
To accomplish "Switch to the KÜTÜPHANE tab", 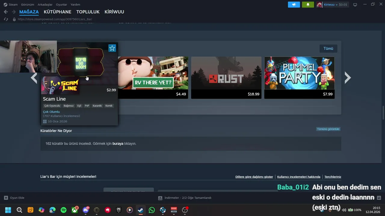I will tap(57, 12).
